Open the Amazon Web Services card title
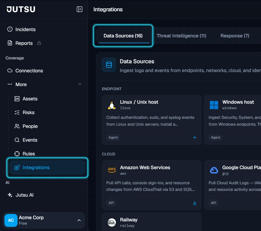 click(x=145, y=167)
